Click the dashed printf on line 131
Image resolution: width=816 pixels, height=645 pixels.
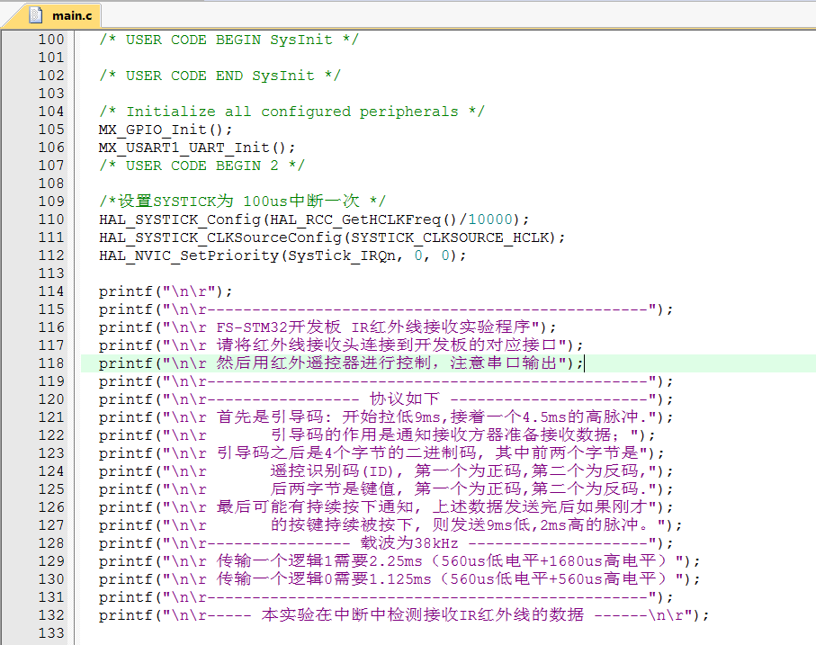386,597
